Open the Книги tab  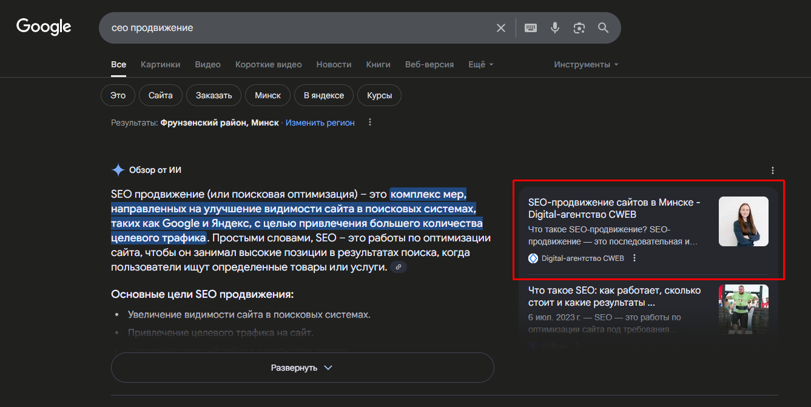tap(379, 64)
